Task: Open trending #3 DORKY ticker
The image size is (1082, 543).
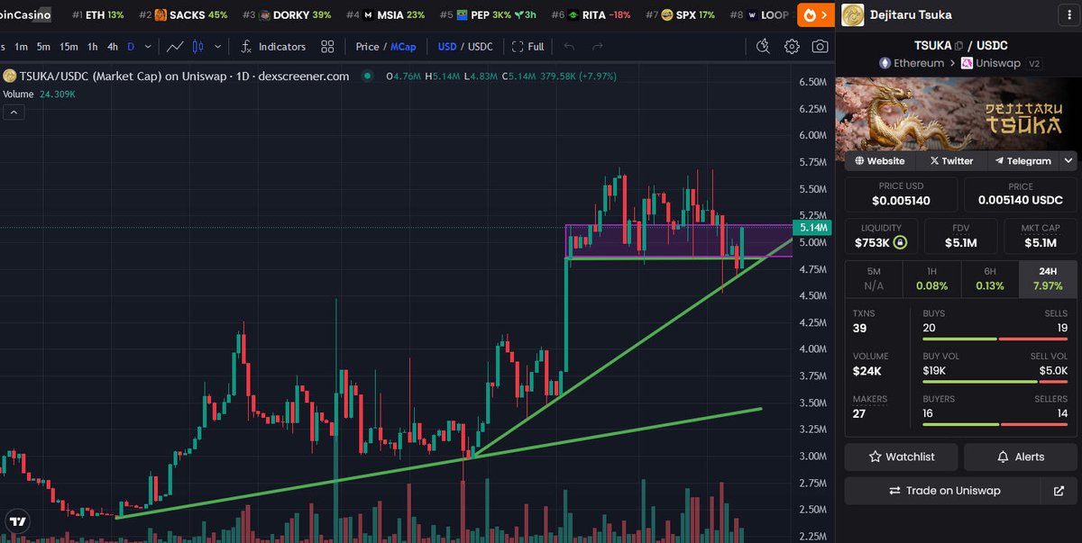Action: tap(288, 15)
